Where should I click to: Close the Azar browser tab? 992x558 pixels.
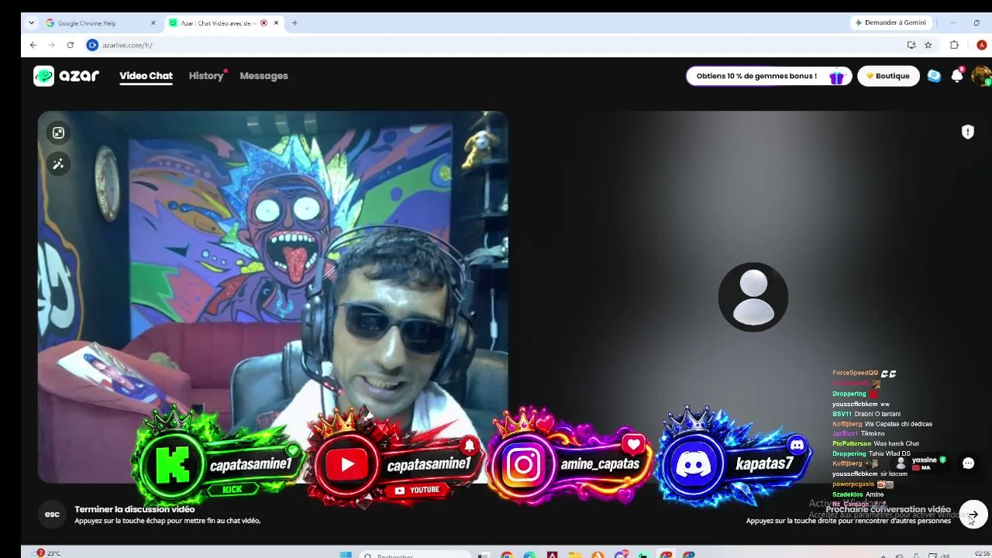[x=276, y=23]
